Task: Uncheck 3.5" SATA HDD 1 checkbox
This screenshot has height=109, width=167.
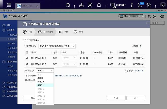Action: click(x=27, y=58)
